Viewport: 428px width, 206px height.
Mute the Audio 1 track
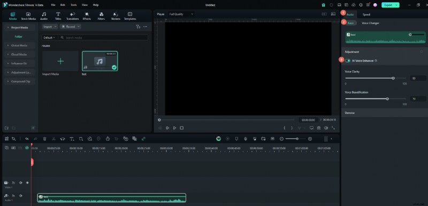pyautogui.click(x=20, y=196)
